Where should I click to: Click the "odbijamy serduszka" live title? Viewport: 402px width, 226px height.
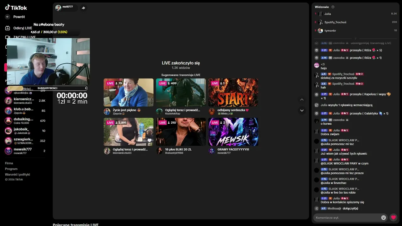click(x=233, y=110)
